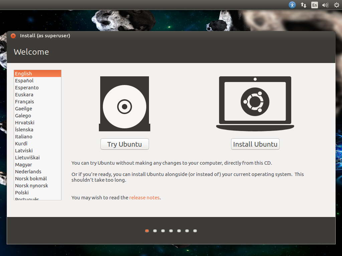
Task: Select Euskara in the language list
Action: point(37,94)
